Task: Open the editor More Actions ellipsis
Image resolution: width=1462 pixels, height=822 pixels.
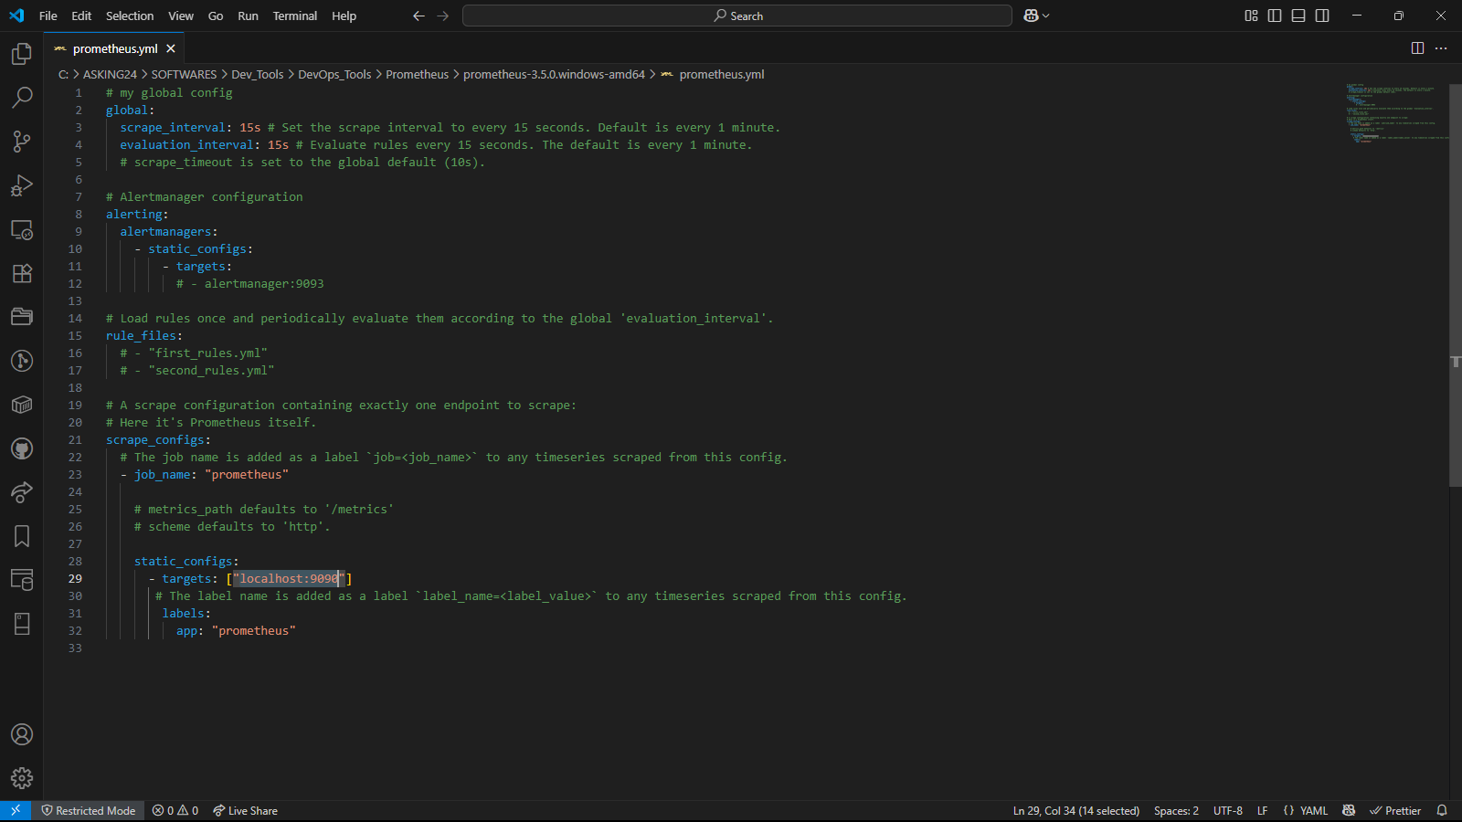Action: pos(1441,48)
